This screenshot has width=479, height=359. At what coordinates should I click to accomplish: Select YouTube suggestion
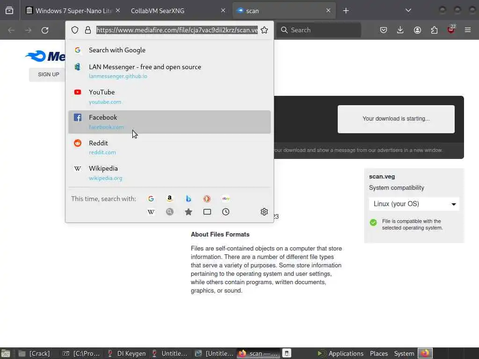coord(169,96)
